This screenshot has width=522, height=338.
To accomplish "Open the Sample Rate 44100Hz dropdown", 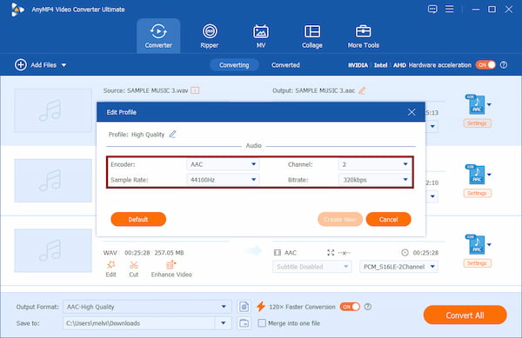I will click(x=223, y=180).
